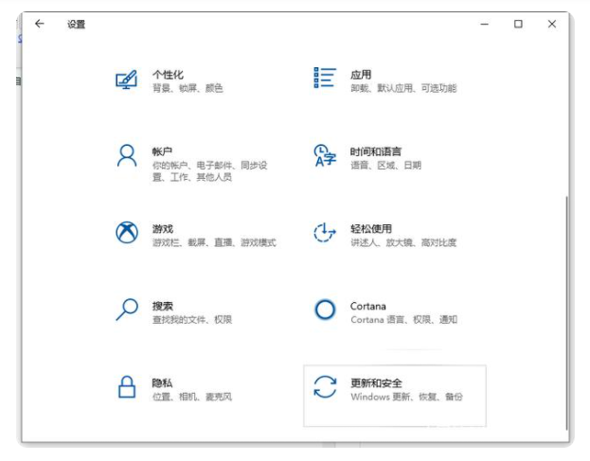Viewport: 590px width, 461px height.
Task: Click the Ease of Access (轻松使用) icon
Action: tap(325, 233)
